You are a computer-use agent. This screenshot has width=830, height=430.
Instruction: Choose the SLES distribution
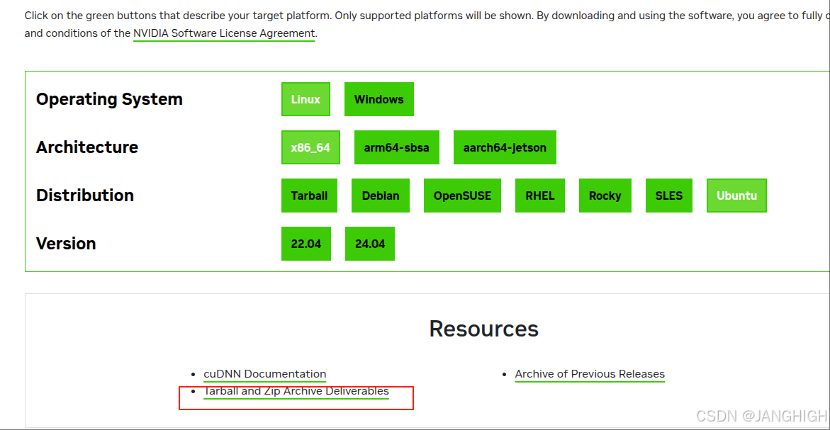click(x=669, y=196)
